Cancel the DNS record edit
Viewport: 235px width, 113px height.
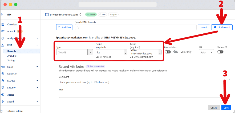214,108
